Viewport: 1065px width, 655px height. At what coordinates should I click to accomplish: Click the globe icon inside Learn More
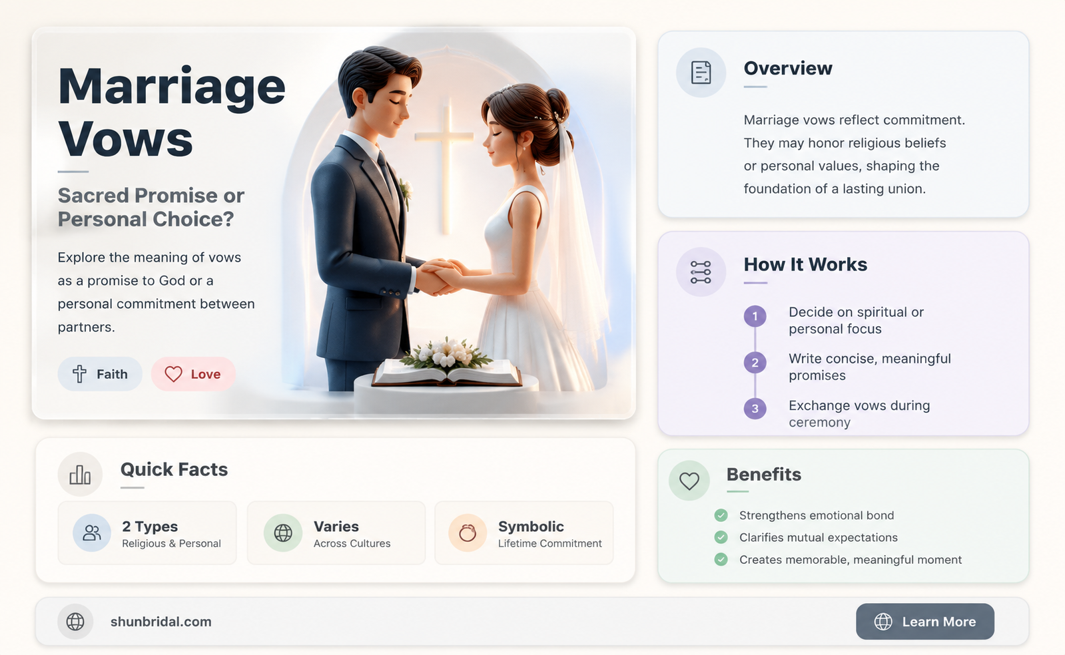pos(883,622)
